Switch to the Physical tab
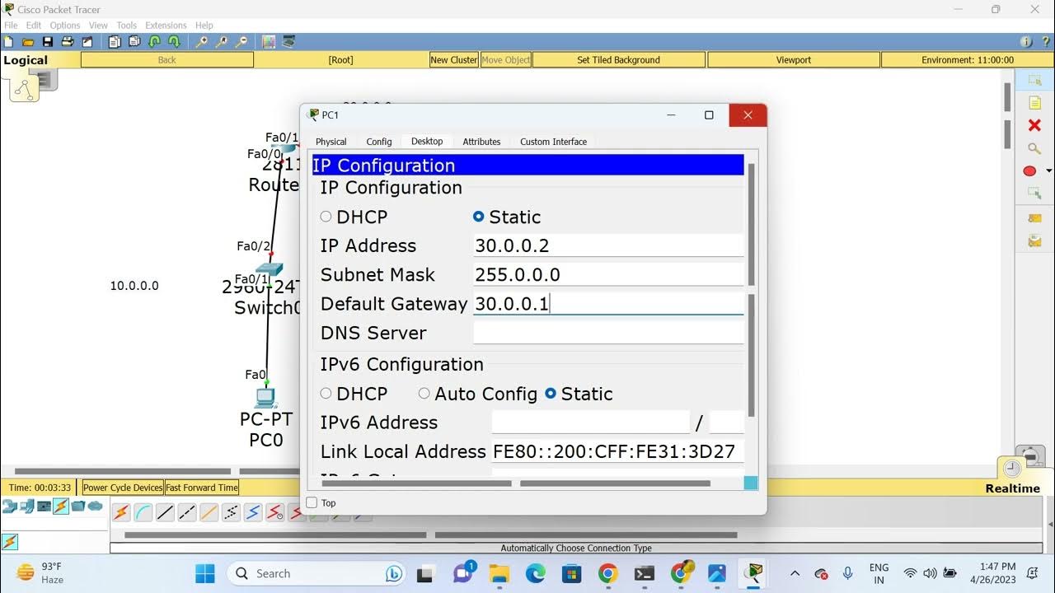This screenshot has height=593, width=1055. pyautogui.click(x=331, y=142)
